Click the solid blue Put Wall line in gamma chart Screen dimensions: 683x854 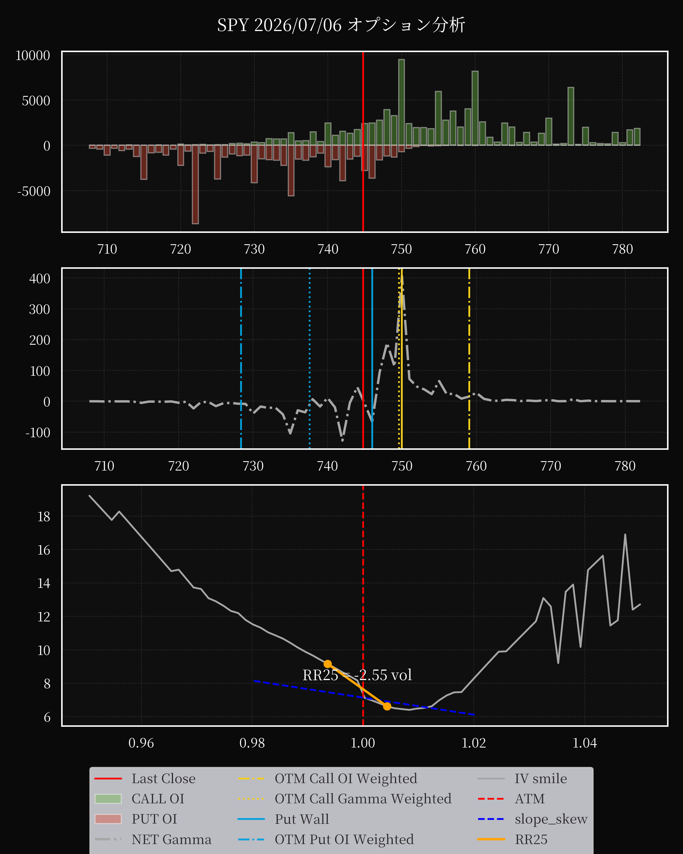(372, 358)
